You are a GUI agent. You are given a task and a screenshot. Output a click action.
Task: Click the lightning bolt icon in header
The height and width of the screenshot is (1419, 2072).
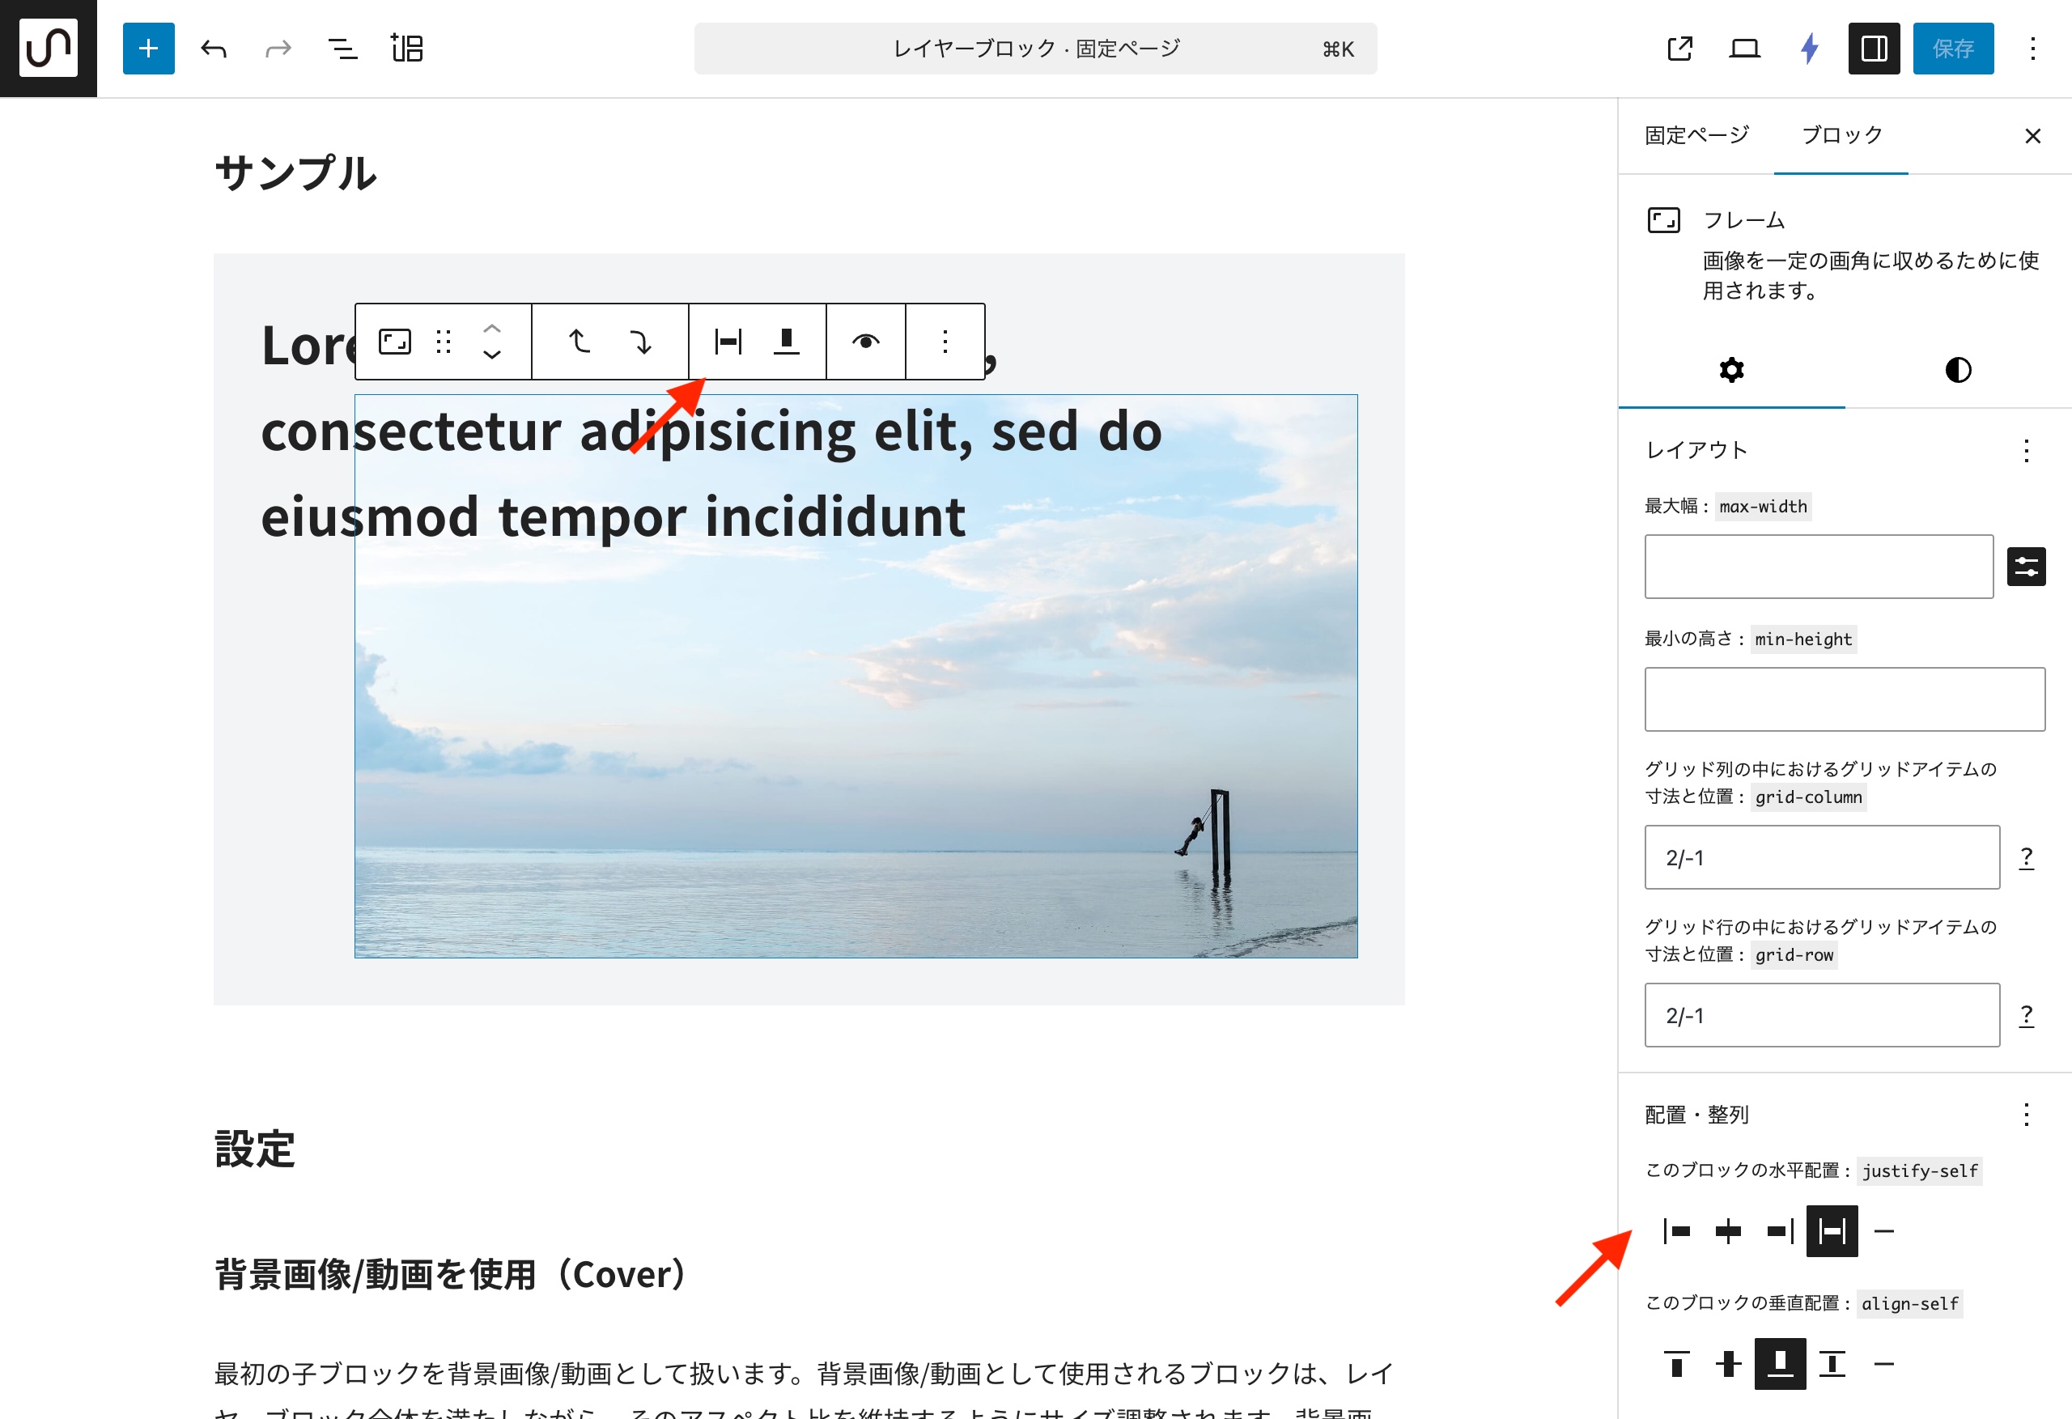point(1809,48)
